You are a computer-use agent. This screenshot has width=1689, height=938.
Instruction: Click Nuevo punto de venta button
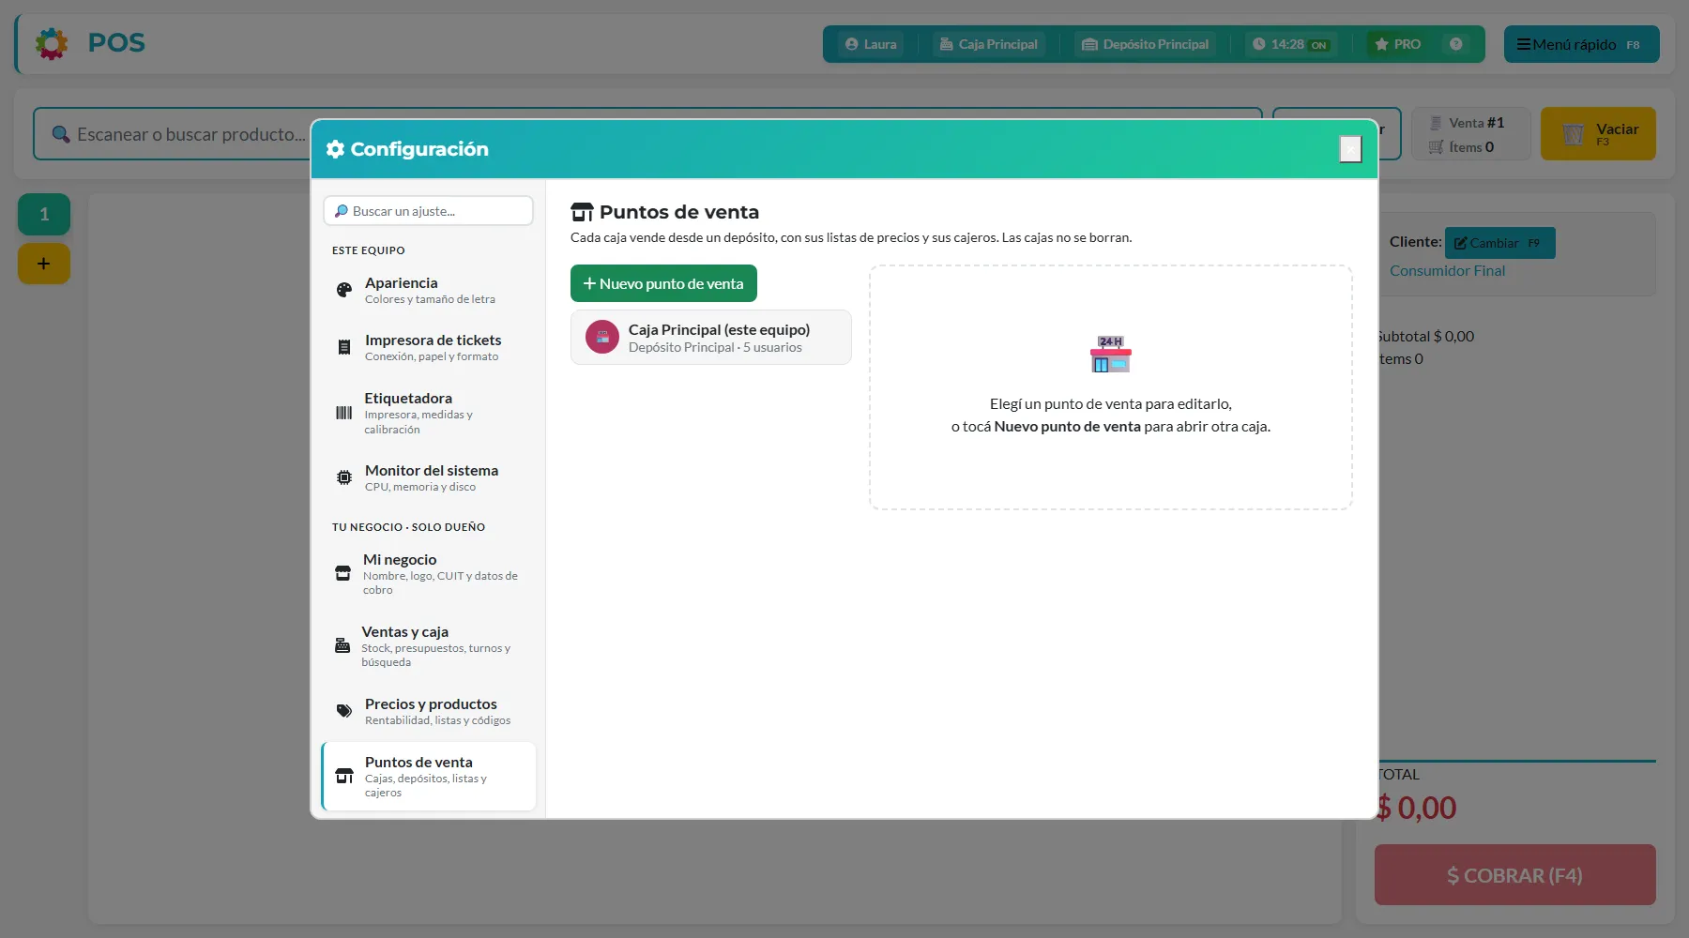click(663, 283)
